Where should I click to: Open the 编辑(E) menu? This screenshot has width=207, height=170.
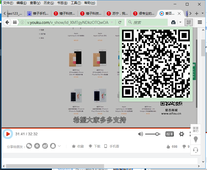point(21,3)
